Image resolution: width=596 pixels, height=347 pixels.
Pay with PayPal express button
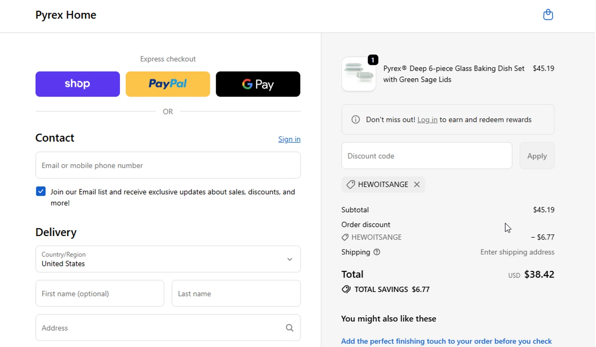pos(168,84)
